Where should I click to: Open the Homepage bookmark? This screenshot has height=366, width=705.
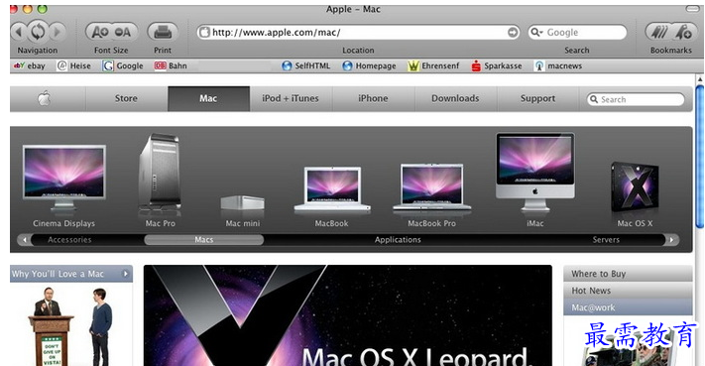369,65
